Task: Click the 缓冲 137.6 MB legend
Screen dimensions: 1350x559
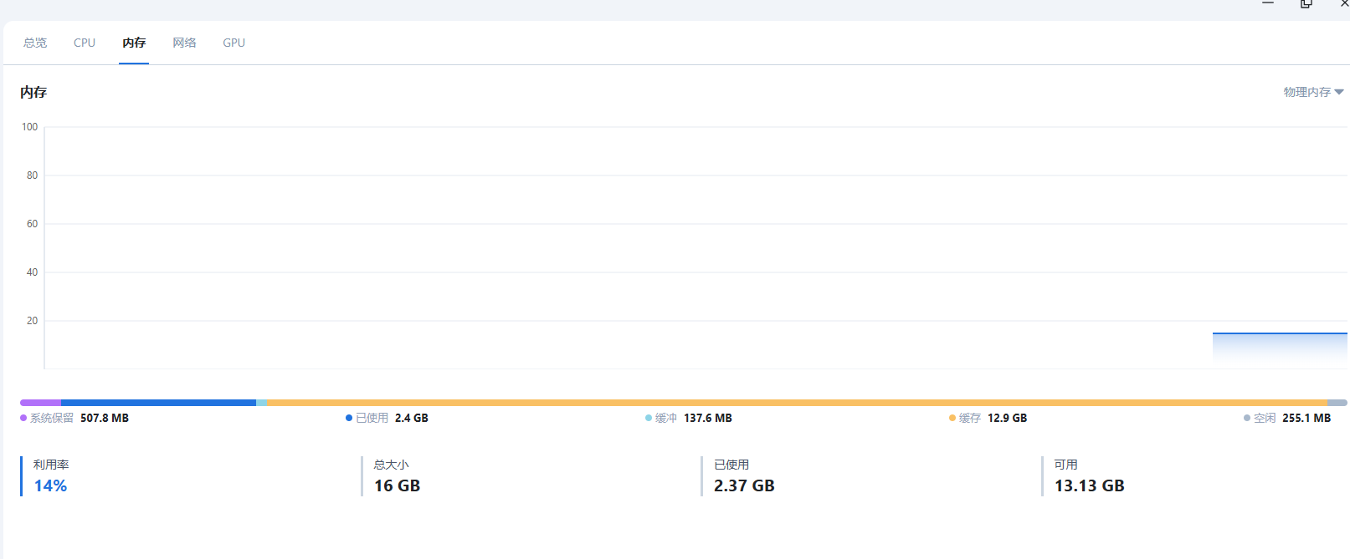Action: [x=689, y=418]
